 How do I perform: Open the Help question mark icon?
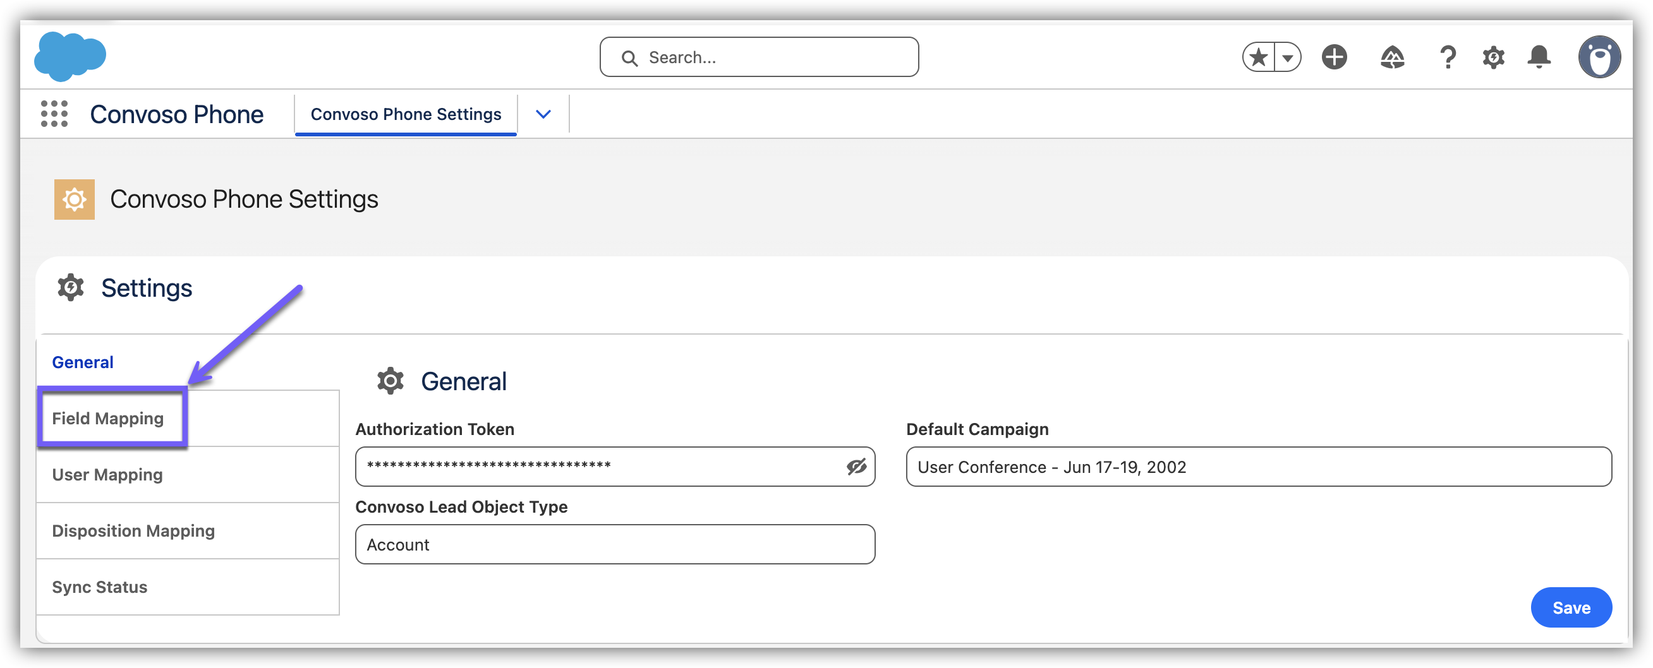coord(1448,57)
